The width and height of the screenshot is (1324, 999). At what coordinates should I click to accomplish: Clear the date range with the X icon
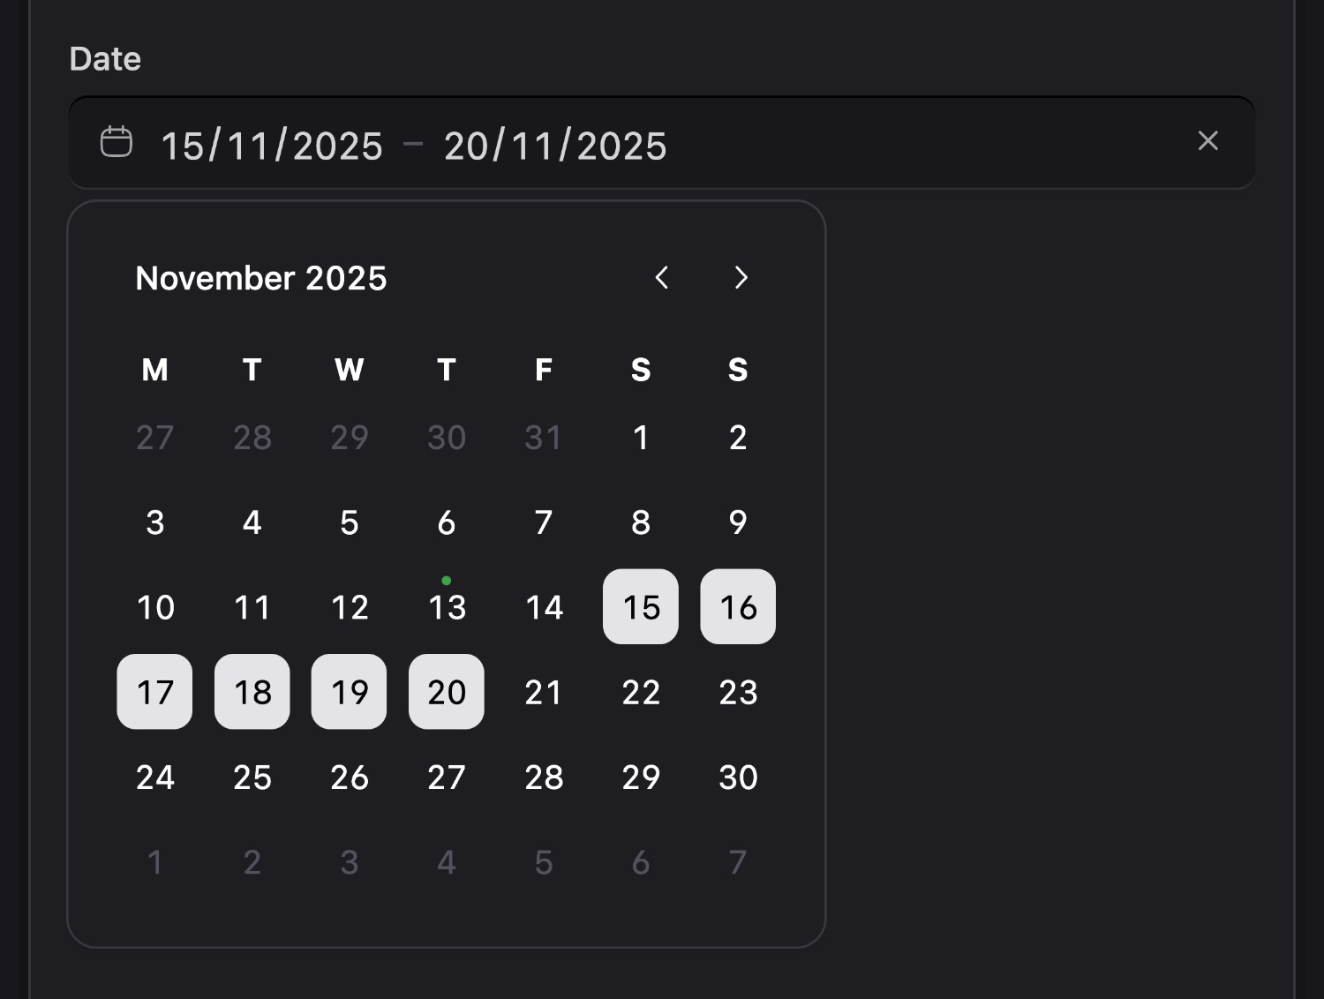point(1207,141)
